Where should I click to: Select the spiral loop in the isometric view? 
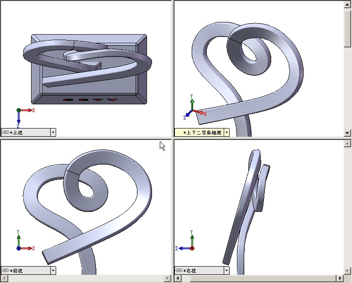pyautogui.click(x=233, y=54)
